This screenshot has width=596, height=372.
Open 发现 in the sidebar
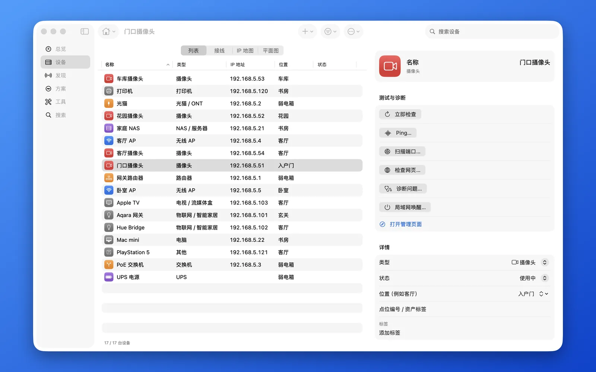(65, 76)
